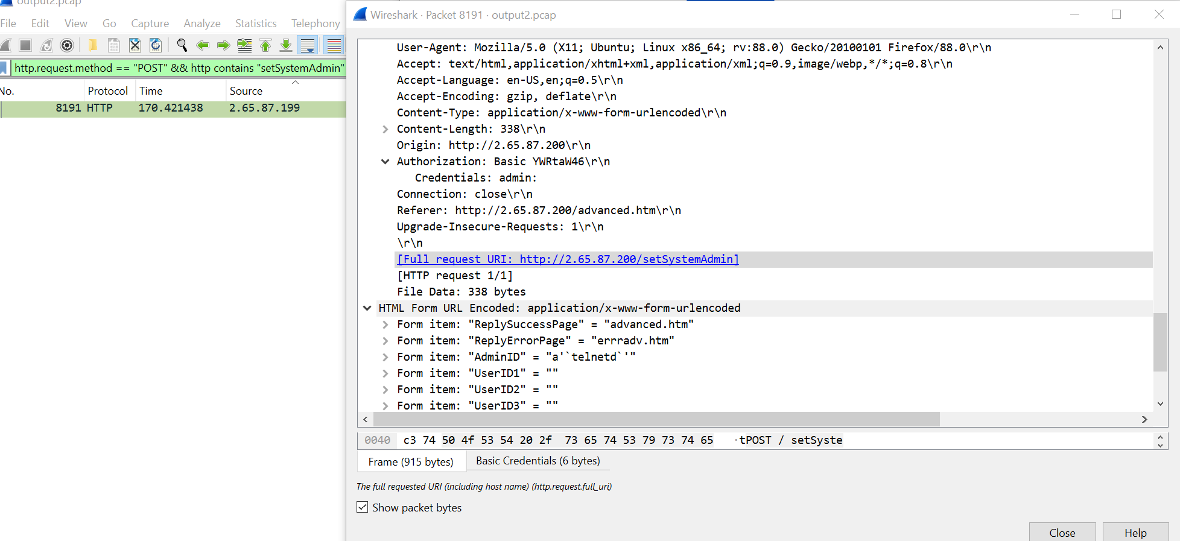Click the stop capture square icon

(x=25, y=45)
